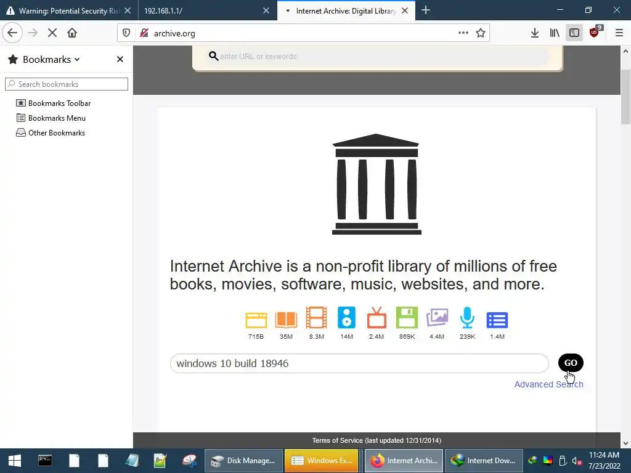Open the Advanced Search link
This screenshot has height=473, width=631.
click(548, 384)
